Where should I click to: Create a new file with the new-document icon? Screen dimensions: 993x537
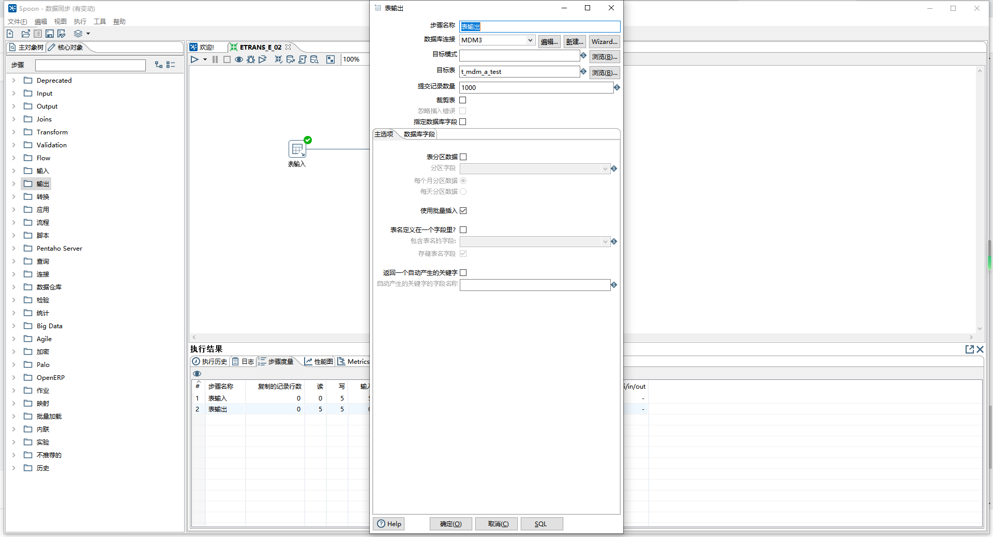point(9,33)
